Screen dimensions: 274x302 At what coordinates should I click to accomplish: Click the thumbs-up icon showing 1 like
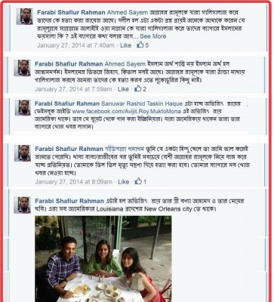pos(138,181)
